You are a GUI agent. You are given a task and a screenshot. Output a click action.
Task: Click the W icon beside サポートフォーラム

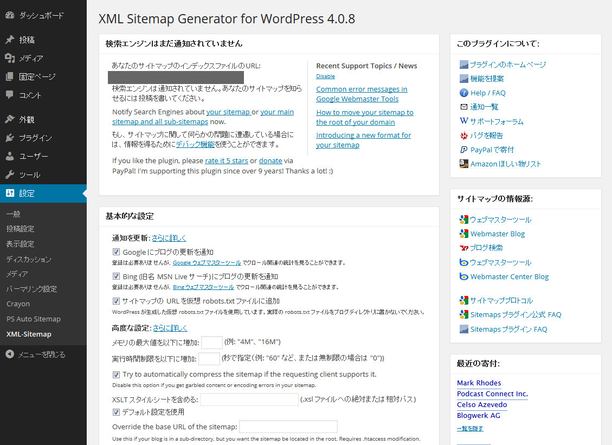click(463, 121)
